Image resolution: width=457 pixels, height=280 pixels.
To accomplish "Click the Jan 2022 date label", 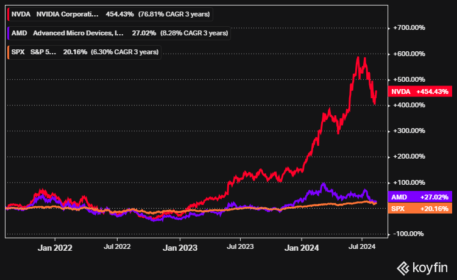I will [55, 248].
